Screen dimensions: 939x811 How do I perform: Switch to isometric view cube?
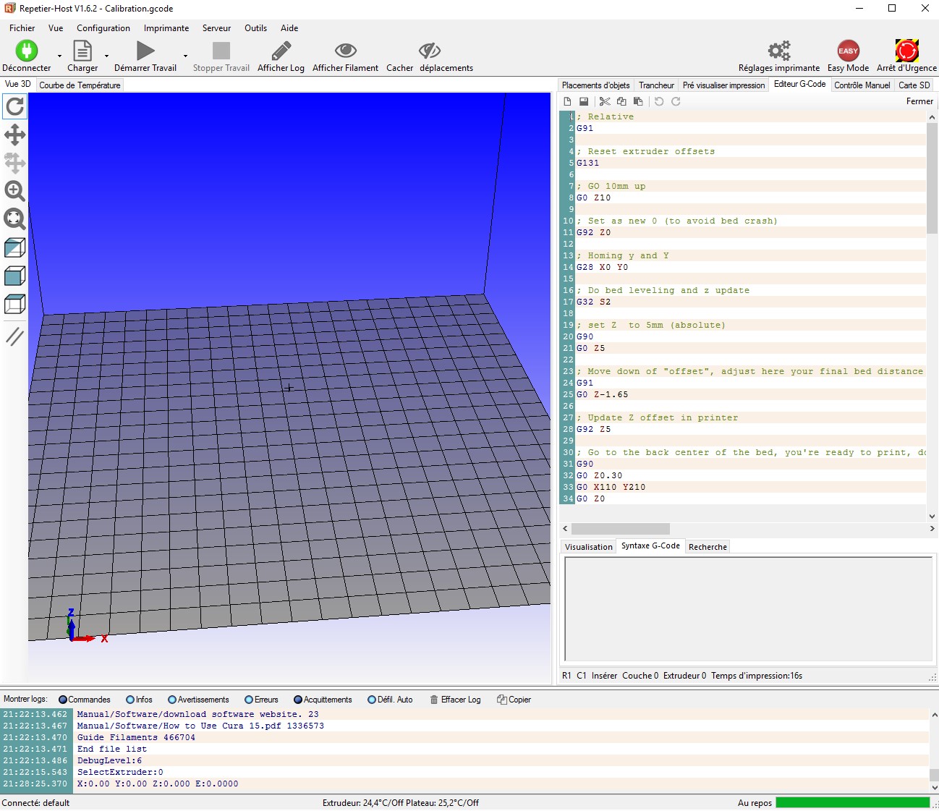15,247
